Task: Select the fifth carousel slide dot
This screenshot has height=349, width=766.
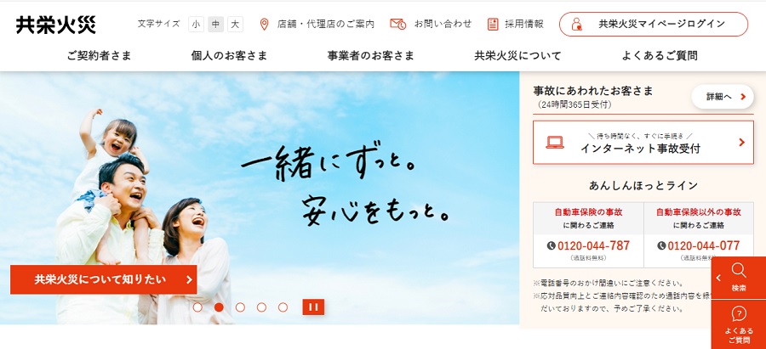Action: 283,307
